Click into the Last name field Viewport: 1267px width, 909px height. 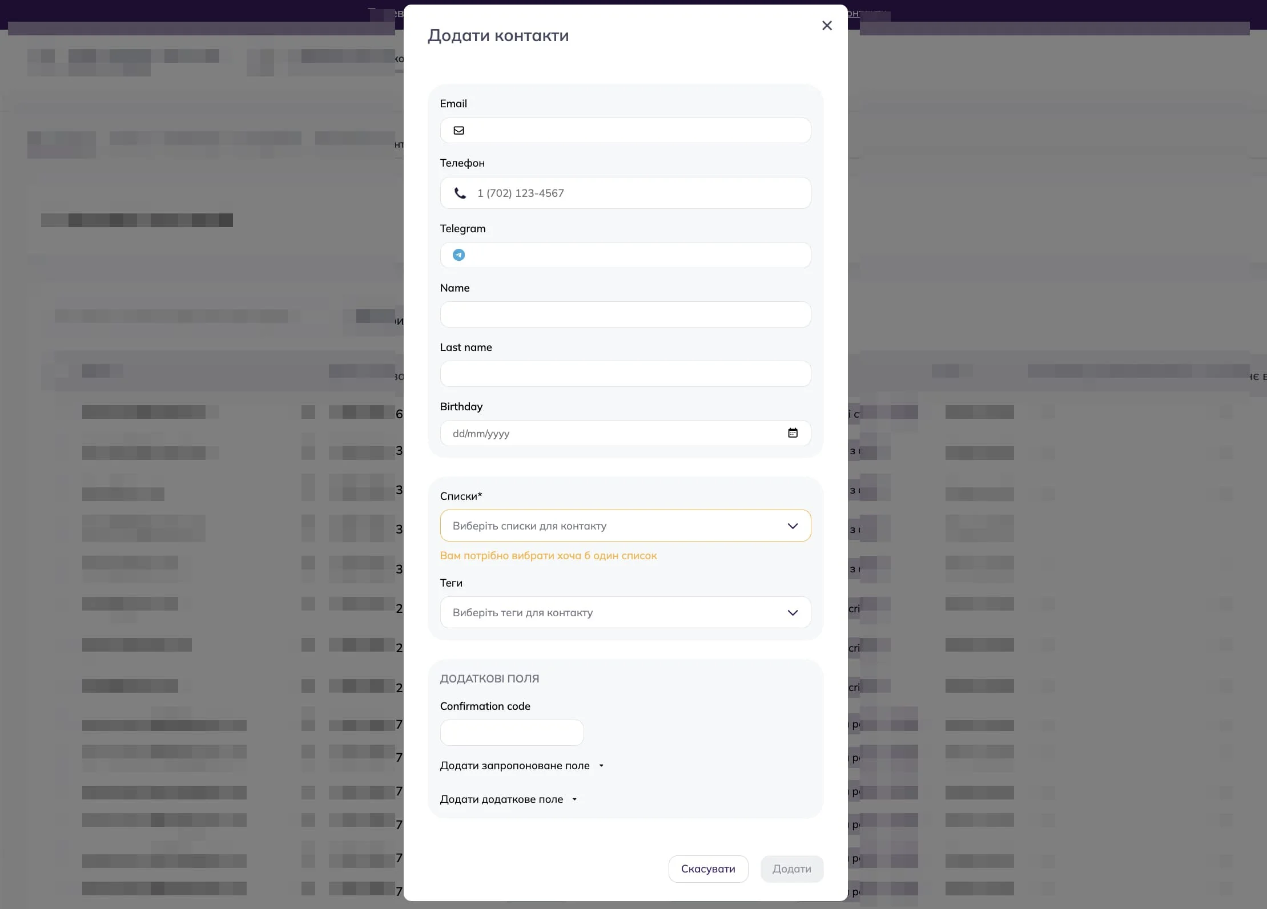click(x=625, y=374)
